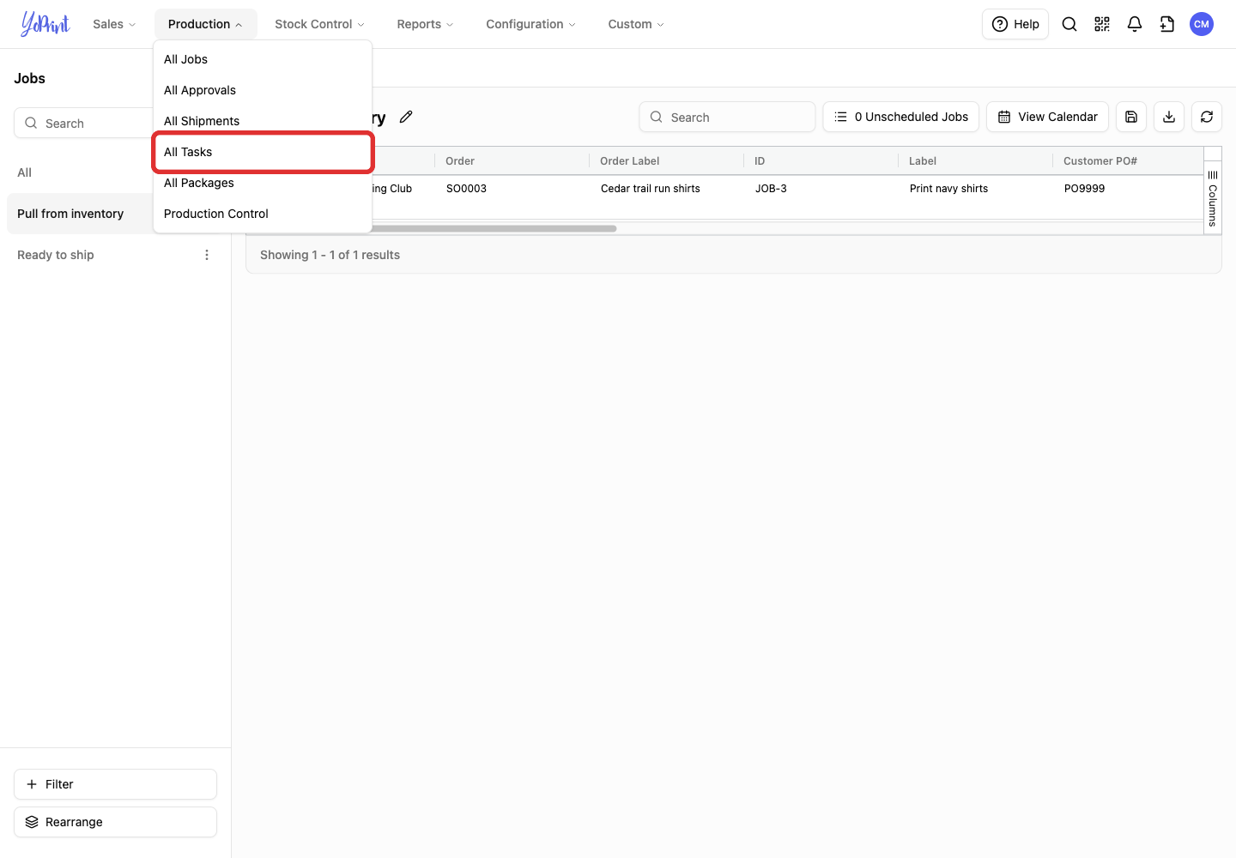This screenshot has height=858, width=1236.
Task: Expand the Sales menu
Action: click(114, 24)
